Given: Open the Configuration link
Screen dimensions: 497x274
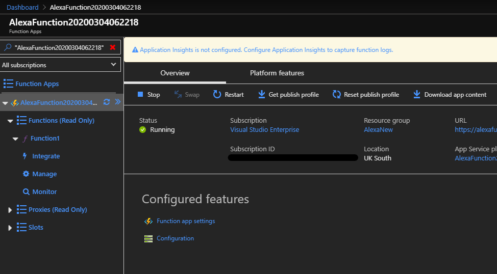Looking at the screenshot, I should [x=176, y=238].
